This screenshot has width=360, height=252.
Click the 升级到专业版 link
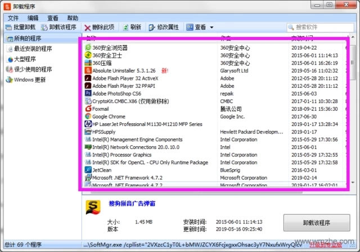tap(325, 245)
